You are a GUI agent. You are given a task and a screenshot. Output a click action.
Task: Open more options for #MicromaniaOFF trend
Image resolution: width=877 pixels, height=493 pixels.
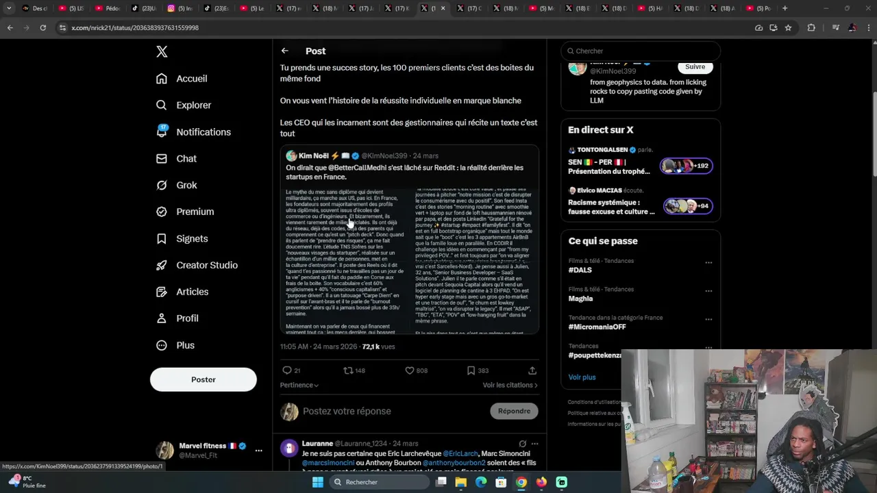pos(708,319)
